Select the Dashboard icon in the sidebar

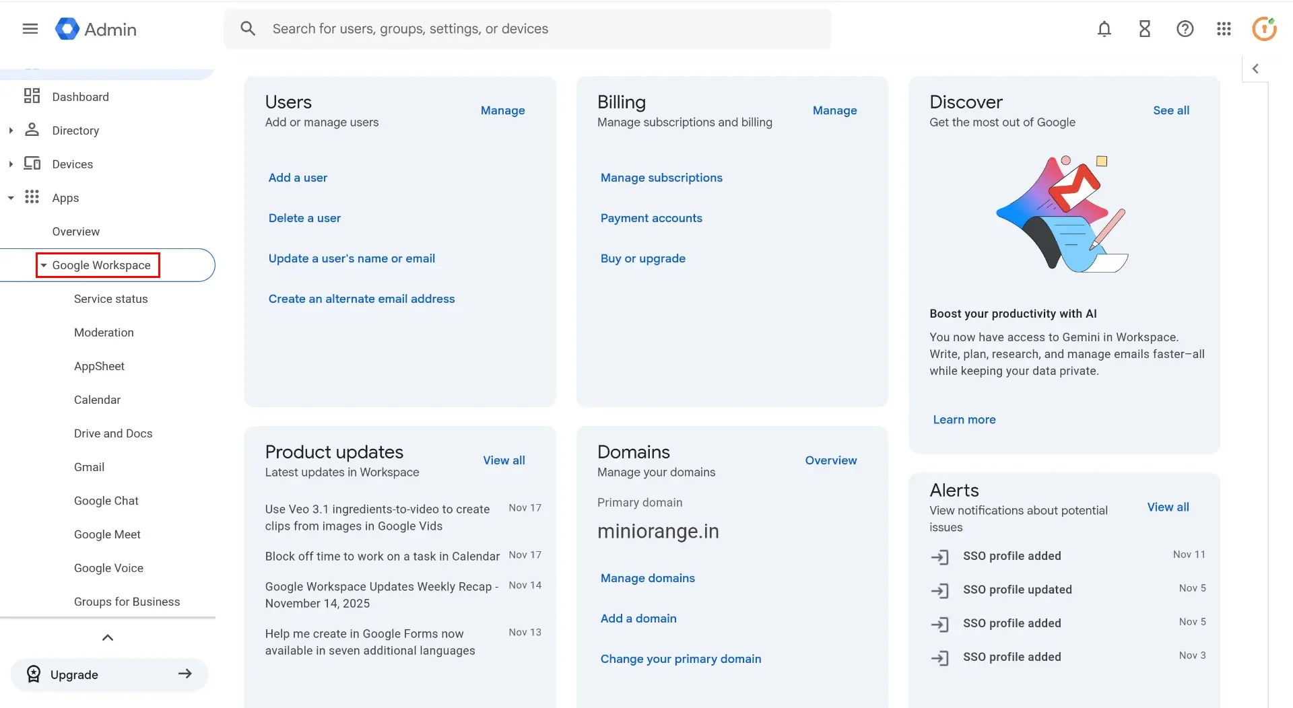(32, 96)
